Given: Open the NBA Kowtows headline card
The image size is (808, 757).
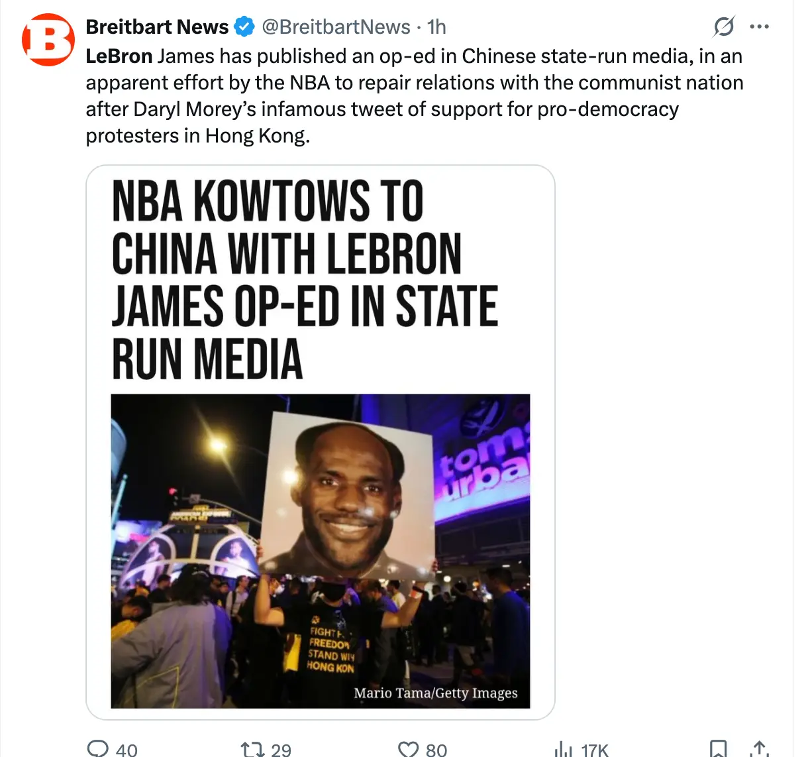Looking at the screenshot, I should [321, 442].
